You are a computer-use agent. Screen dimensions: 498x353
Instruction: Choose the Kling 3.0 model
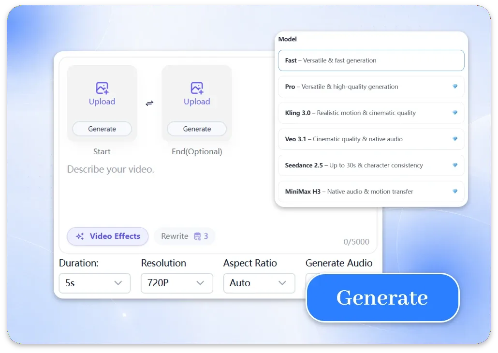tap(371, 113)
